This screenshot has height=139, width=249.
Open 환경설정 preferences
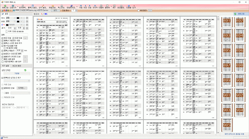(x=121, y=7)
